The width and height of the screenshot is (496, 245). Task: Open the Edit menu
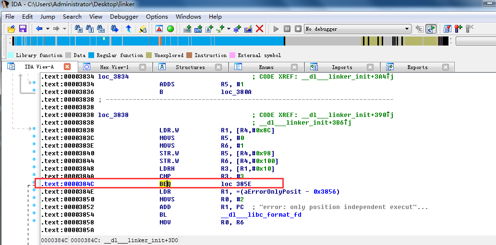[27, 17]
